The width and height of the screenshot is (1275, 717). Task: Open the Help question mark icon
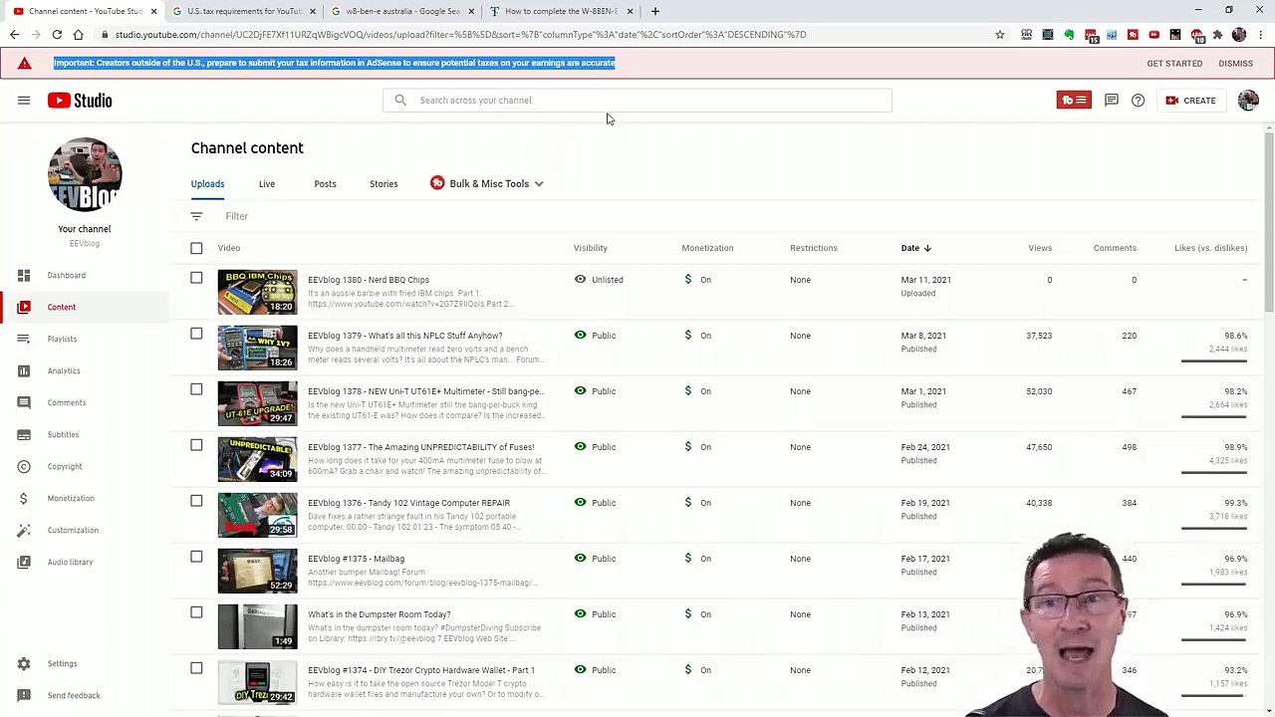[x=1138, y=101]
